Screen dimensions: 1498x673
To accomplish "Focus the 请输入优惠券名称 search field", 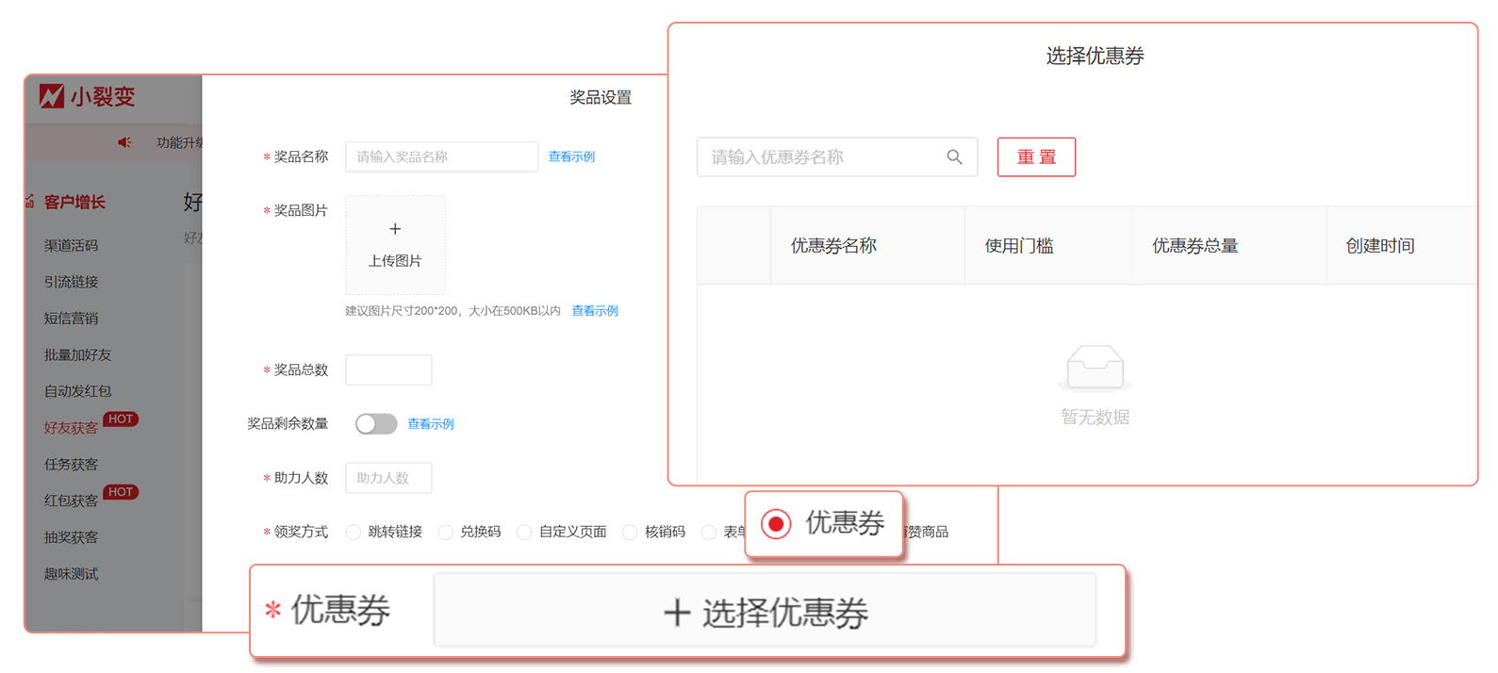I will (820, 157).
